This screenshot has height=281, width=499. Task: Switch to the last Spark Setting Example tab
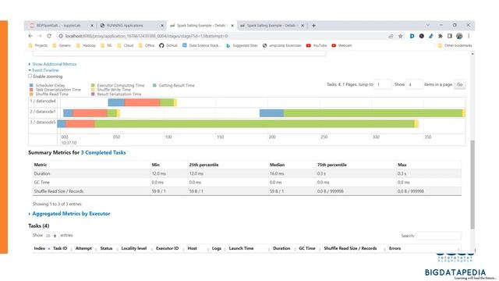(269, 26)
